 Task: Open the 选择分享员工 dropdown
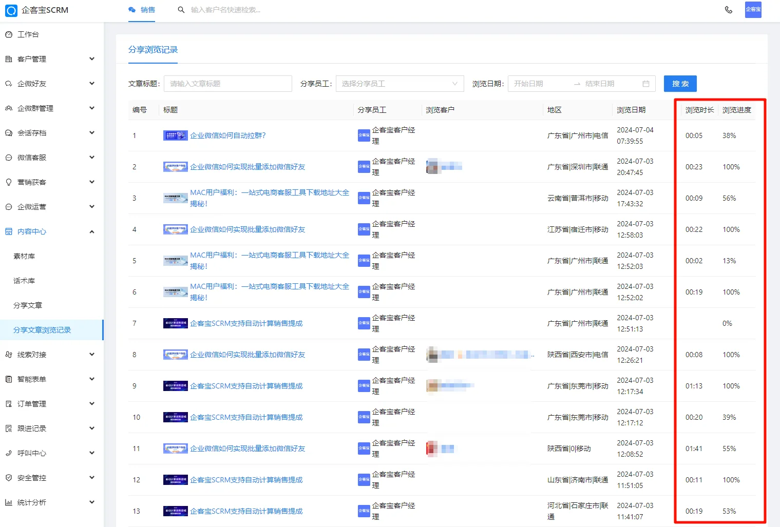click(x=399, y=84)
